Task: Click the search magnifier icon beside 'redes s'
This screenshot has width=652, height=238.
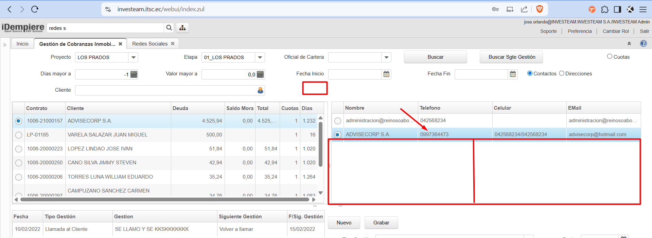Action: coord(169,28)
